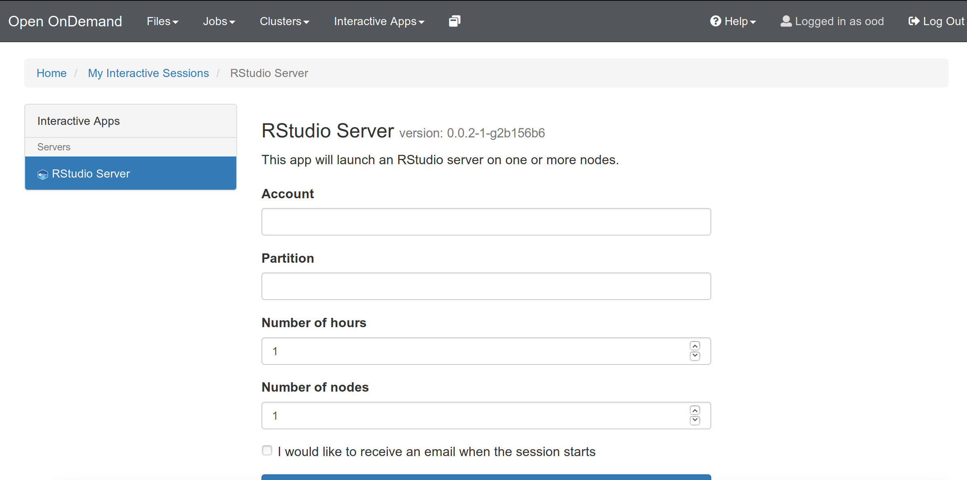
Task: Click the Open OnDemand brand title
Action: (65, 21)
